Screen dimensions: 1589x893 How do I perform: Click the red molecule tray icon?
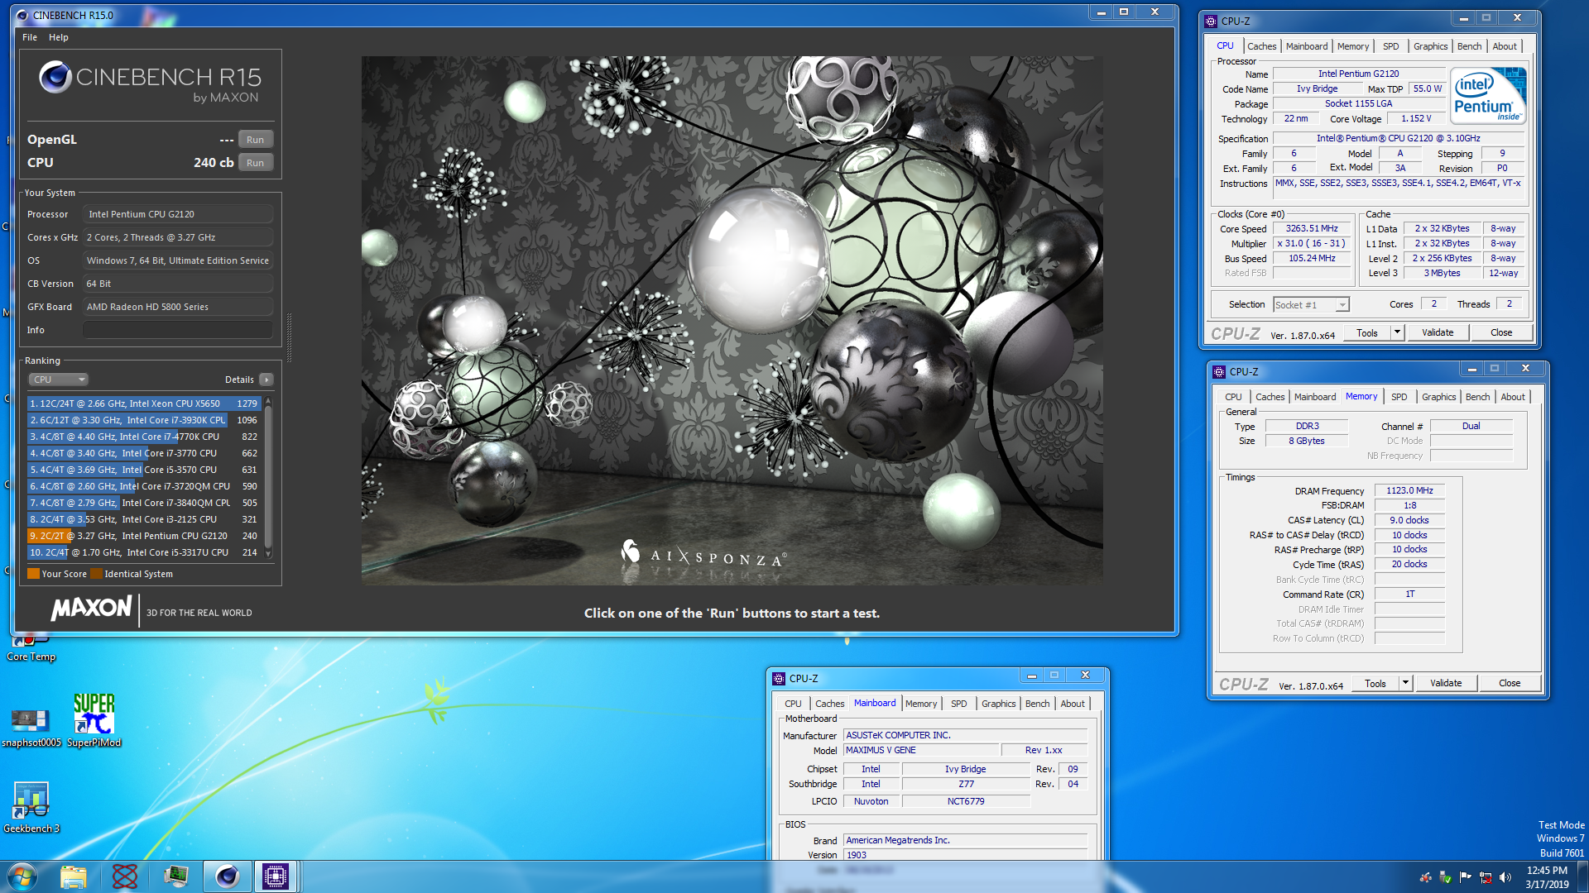(x=1425, y=877)
